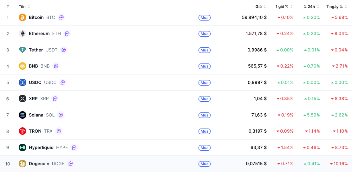This screenshot has width=352, height=174.
Task: Open the community chat icon beside DOGE
Action: [70, 164]
